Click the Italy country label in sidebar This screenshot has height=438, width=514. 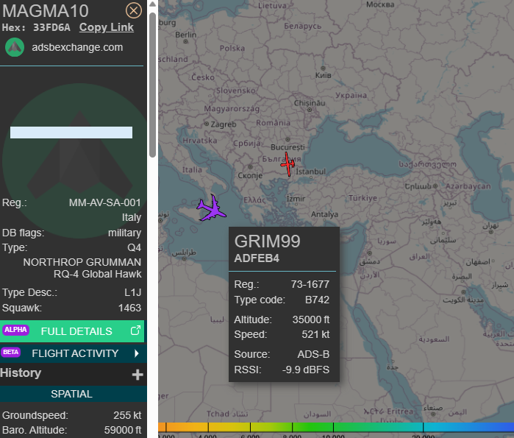click(132, 217)
